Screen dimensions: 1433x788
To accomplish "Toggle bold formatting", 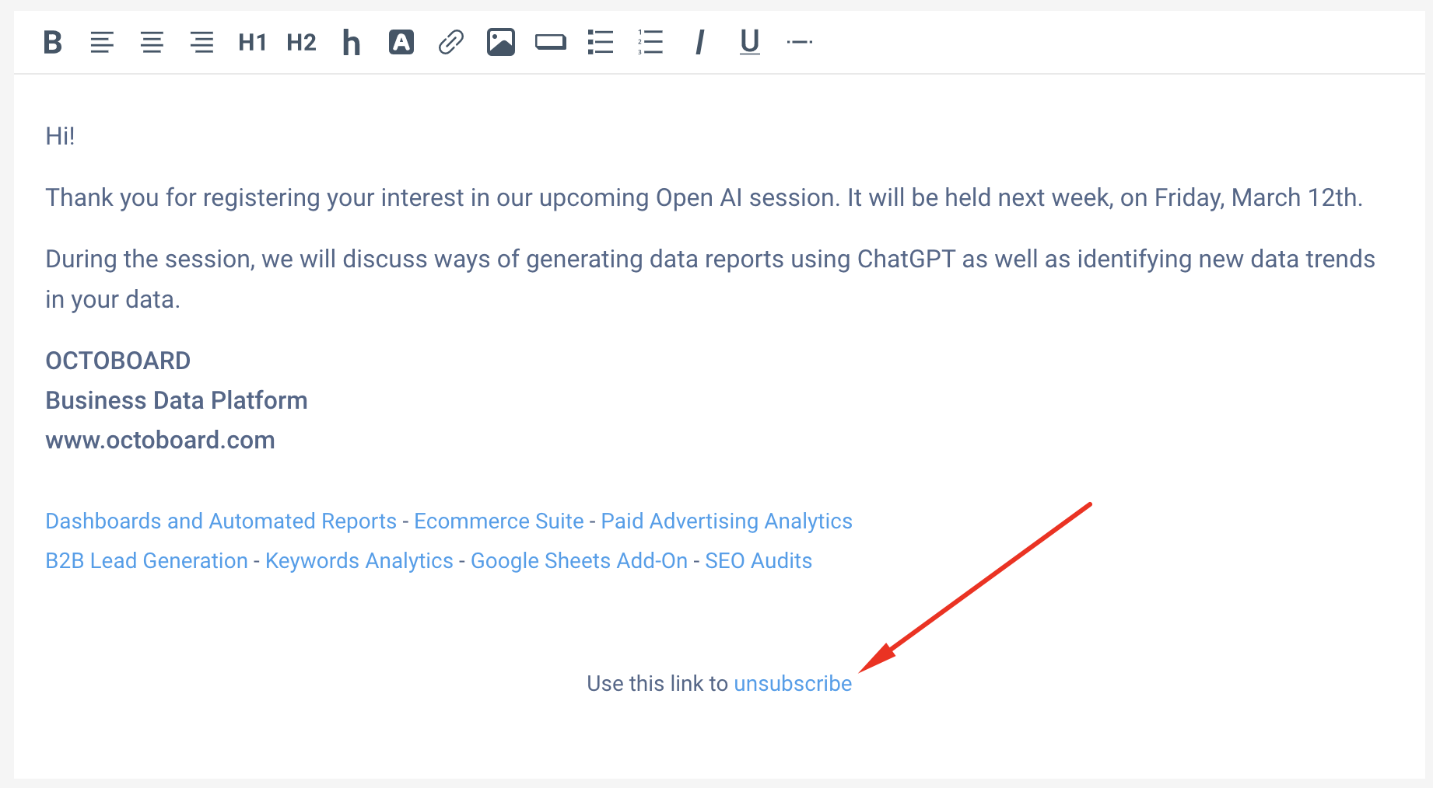I will (x=52, y=42).
